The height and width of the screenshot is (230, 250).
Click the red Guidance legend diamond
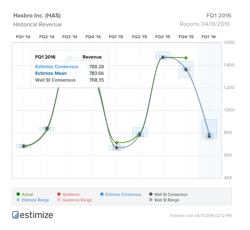pos(59,194)
